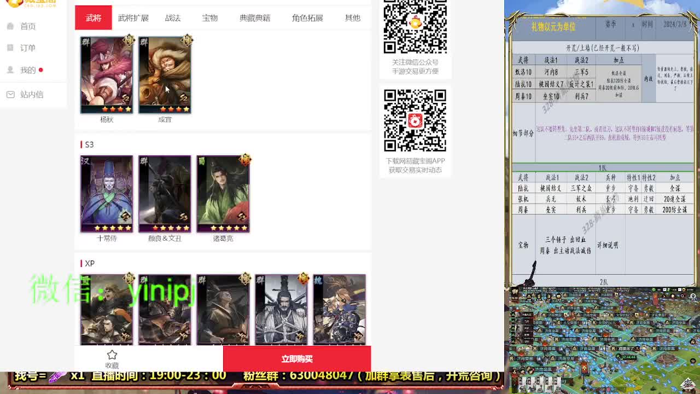The height and width of the screenshot is (394, 700).
Task: Click the 细节部分 cell in the guide sheet
Action: (523, 133)
